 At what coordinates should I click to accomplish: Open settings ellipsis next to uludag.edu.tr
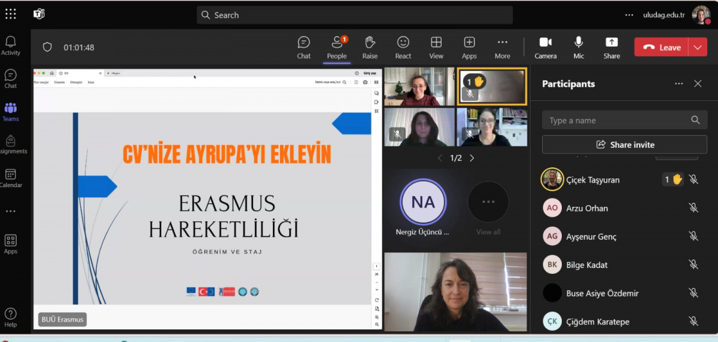[x=629, y=15]
